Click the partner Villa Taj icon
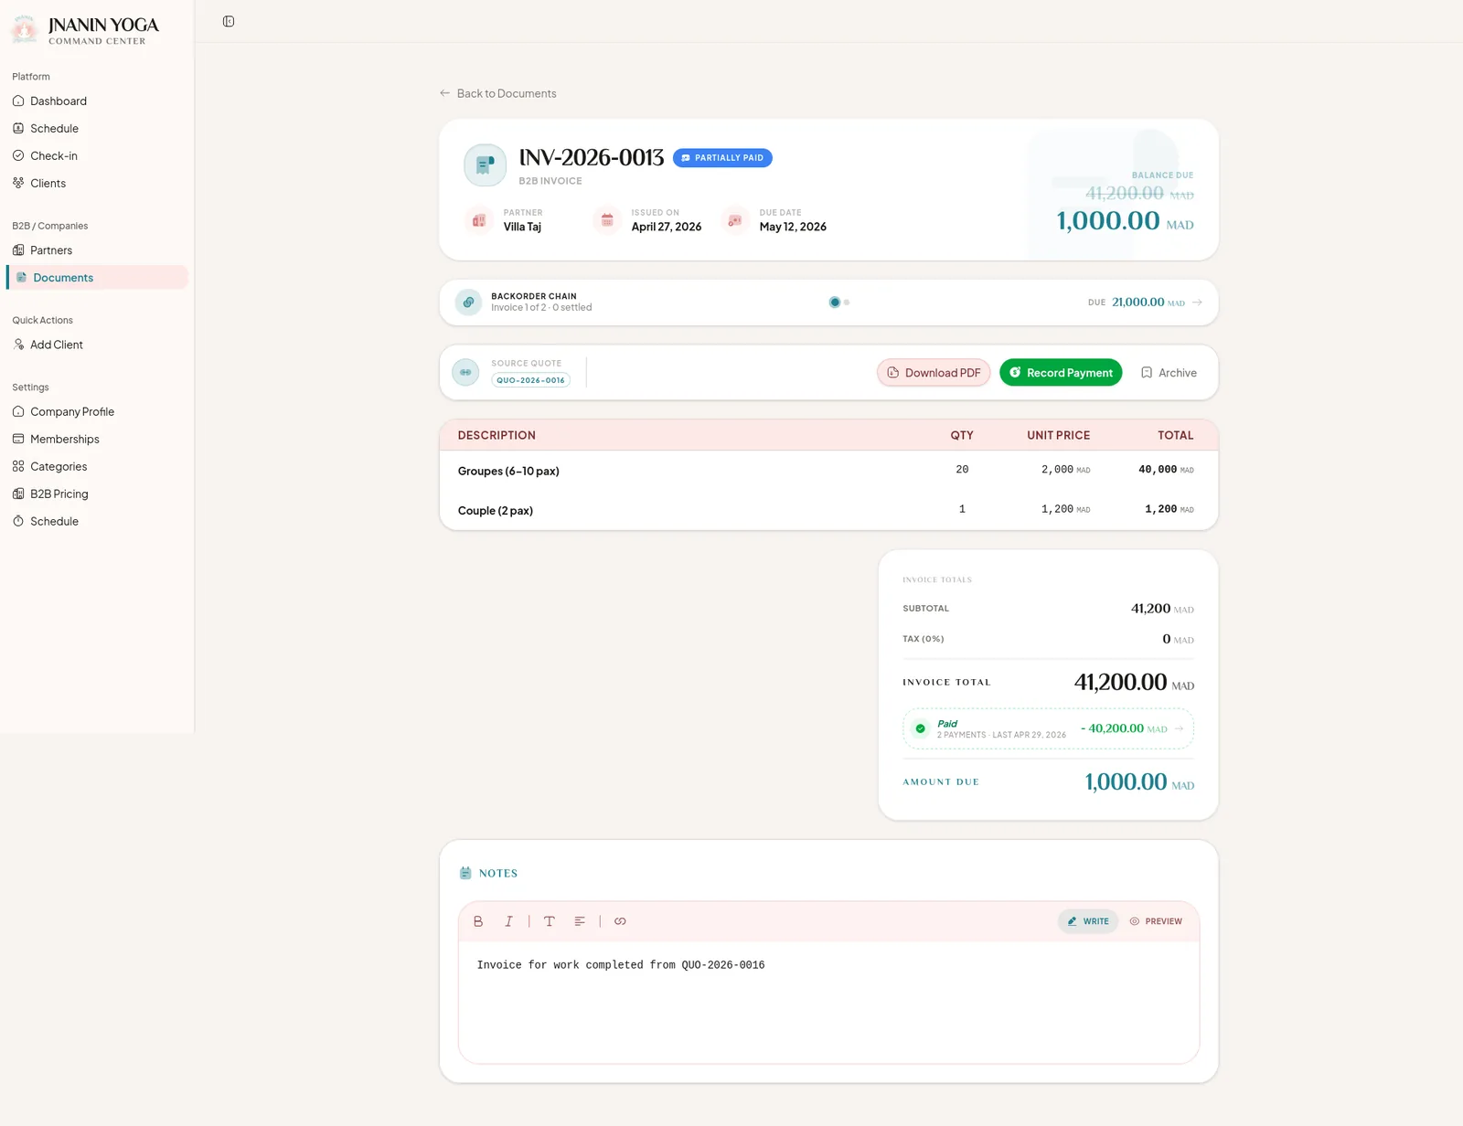Image resolution: width=1463 pixels, height=1126 pixels. coord(478,220)
